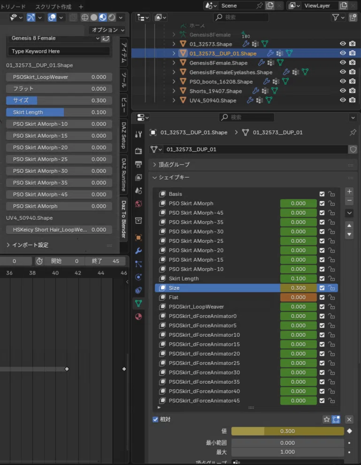Remove shape key with minus button

coord(349,201)
